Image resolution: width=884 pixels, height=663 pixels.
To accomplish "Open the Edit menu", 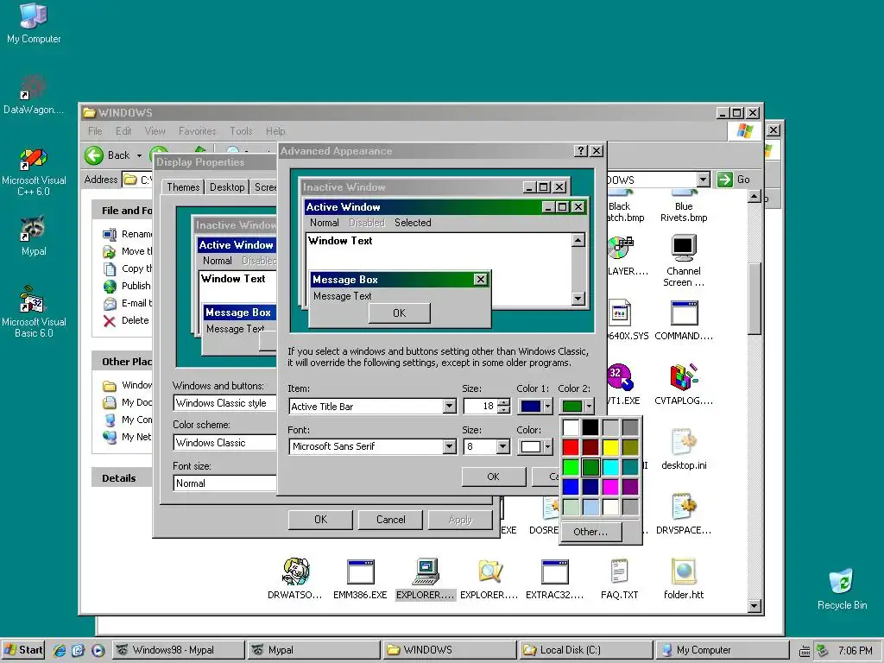I will click(x=123, y=131).
